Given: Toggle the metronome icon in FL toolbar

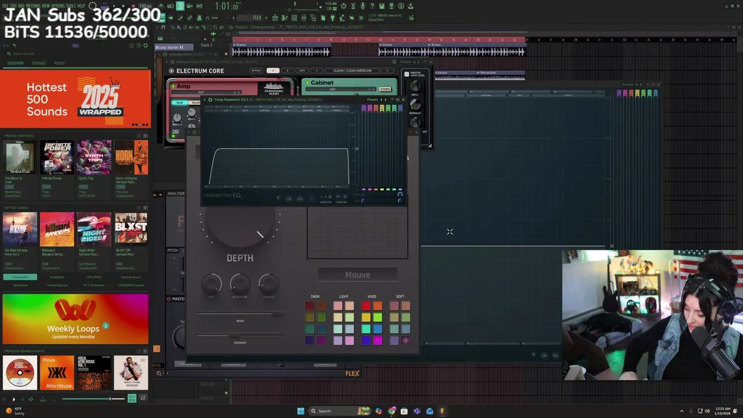Looking at the screenshot, I should 161,6.
